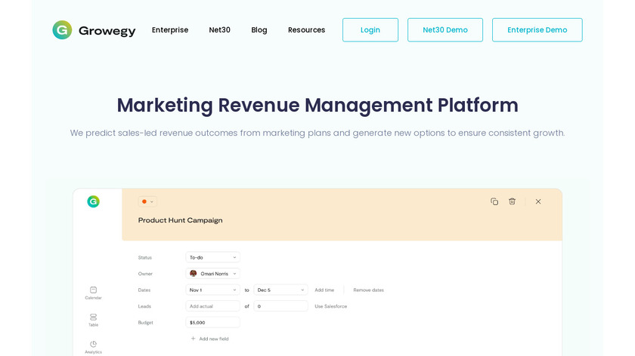Screen dimensions: 635x356
Task: Click the plus icon for Add new field
Action: tap(193, 339)
